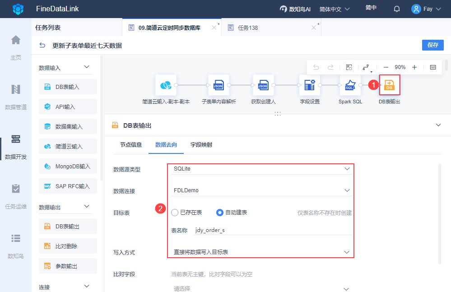Open the 数据连接 FDLDemo dropdown
Screen dimensions: 451x292
point(261,190)
